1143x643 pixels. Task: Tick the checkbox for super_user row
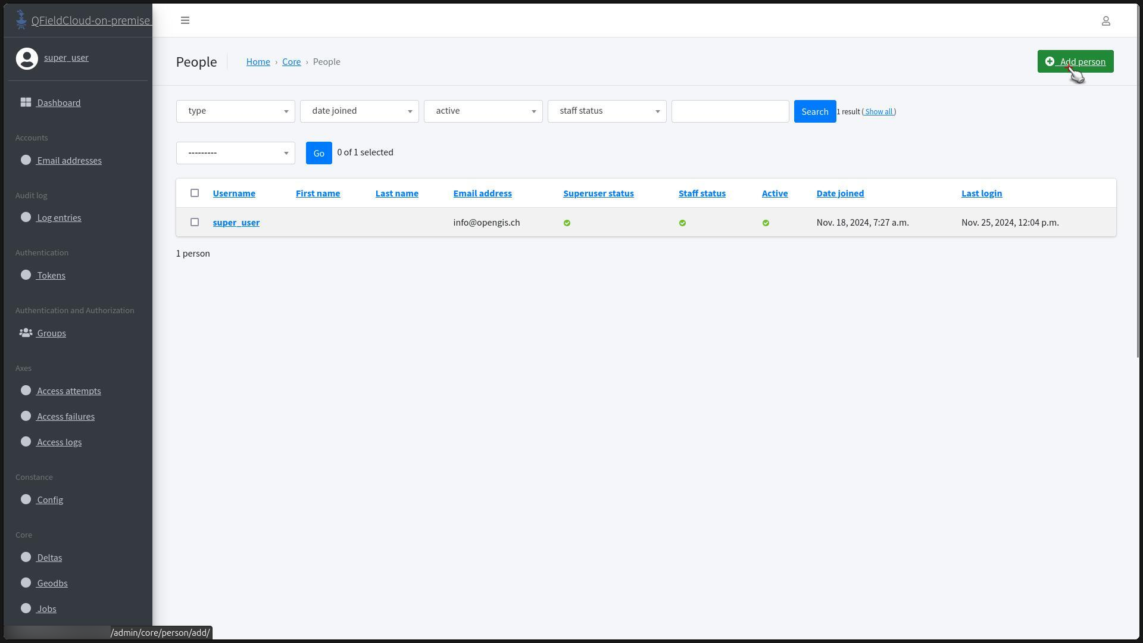(195, 222)
